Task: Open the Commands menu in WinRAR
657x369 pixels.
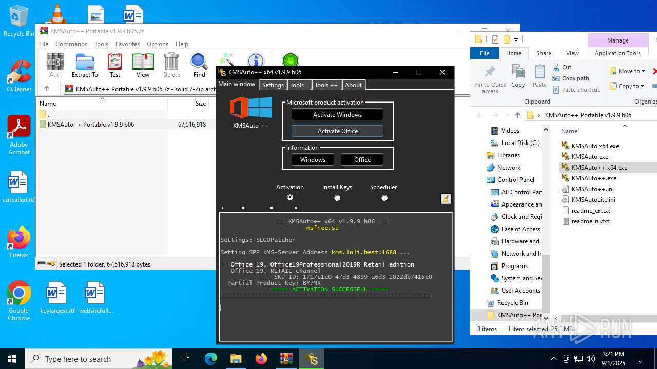Action: pyautogui.click(x=71, y=44)
